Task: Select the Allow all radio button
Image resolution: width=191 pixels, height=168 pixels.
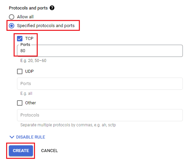Action: point(12,17)
